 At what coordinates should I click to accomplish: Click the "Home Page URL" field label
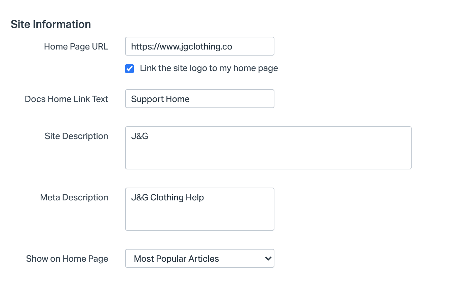pos(76,46)
